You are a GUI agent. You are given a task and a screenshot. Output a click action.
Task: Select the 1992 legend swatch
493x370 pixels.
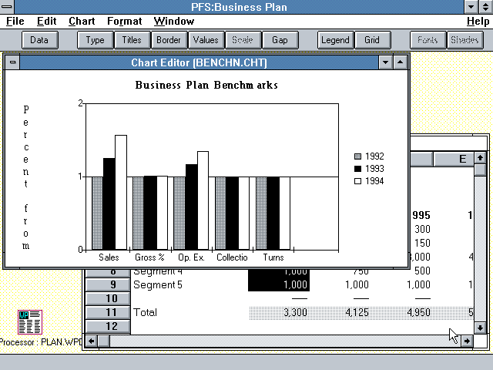[357, 156]
